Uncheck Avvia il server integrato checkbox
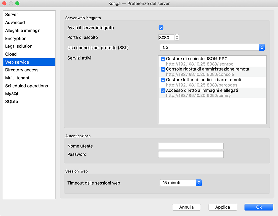278x216 pixels. [161, 28]
